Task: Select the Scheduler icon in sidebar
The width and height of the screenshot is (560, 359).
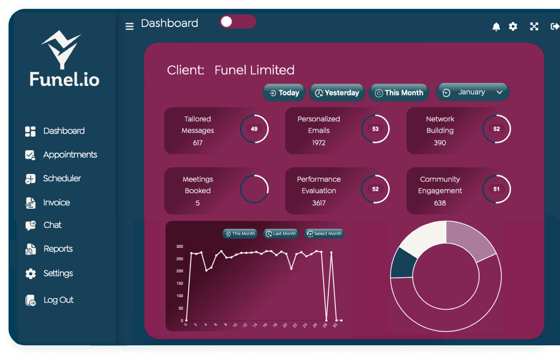Action: coord(30,178)
